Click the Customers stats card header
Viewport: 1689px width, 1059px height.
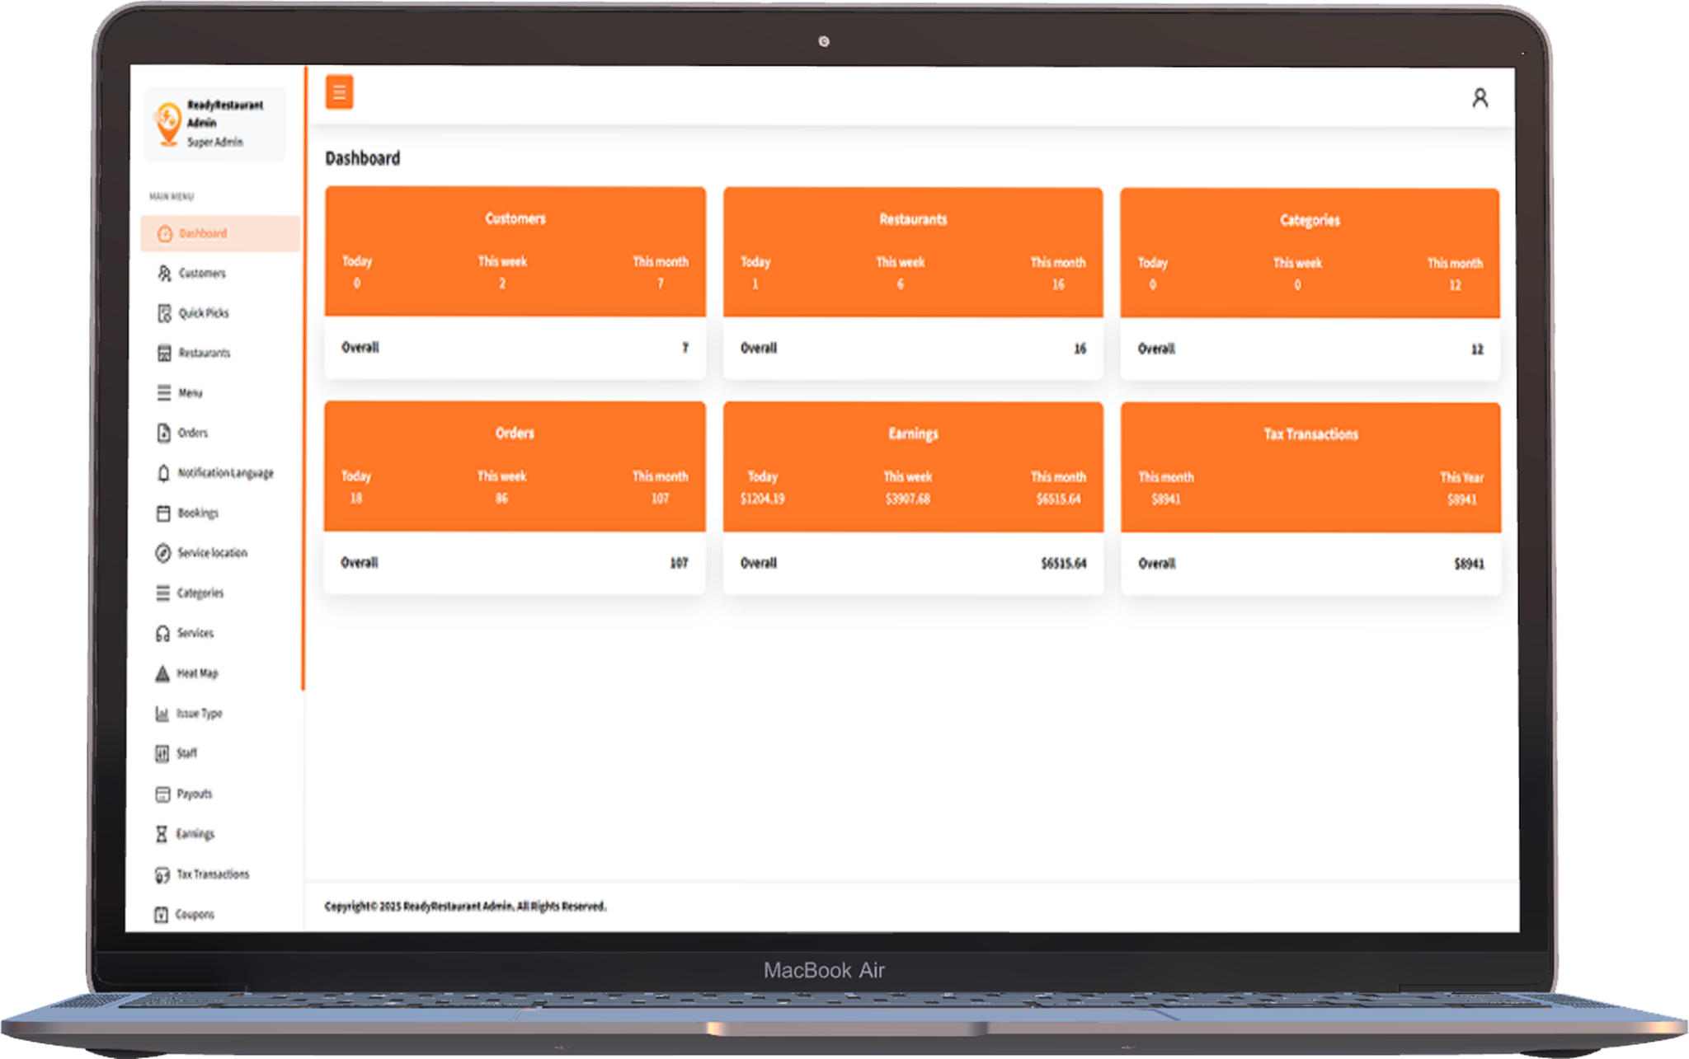(x=515, y=218)
